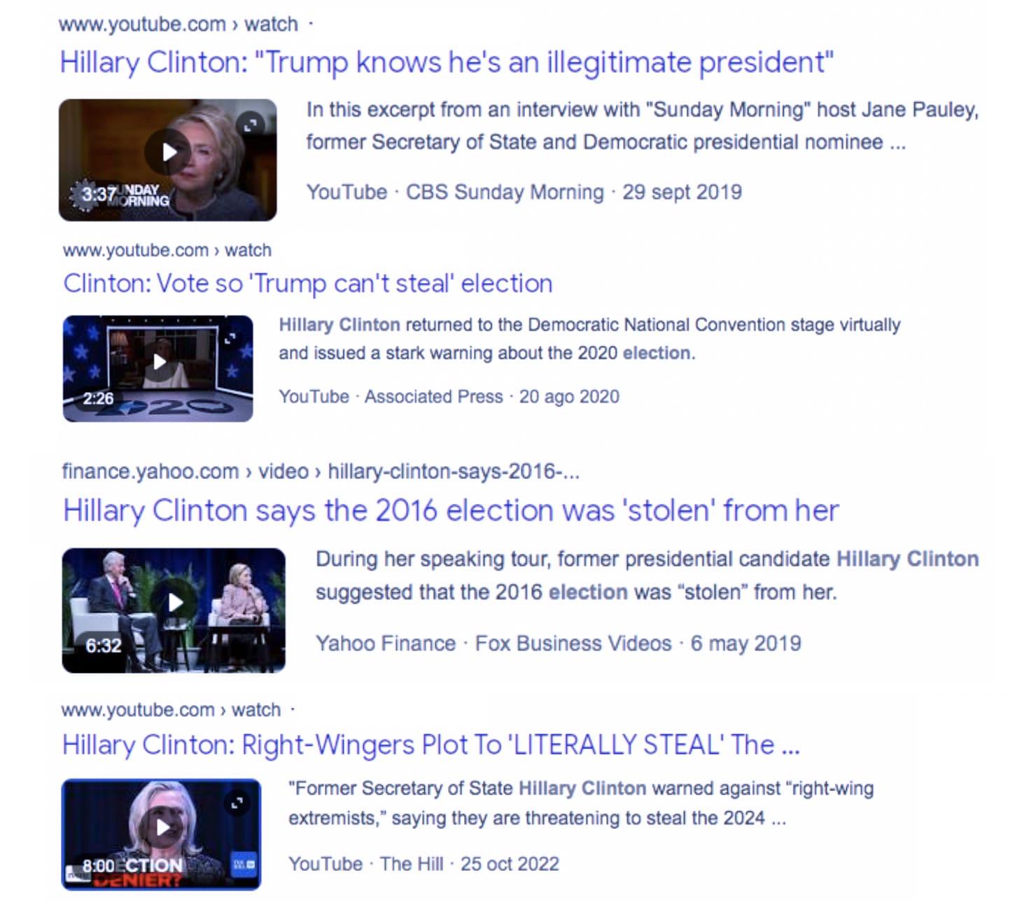This screenshot has height=915, width=1029.
Task: Click the Yahoo Finance source label
Action: coord(386,643)
